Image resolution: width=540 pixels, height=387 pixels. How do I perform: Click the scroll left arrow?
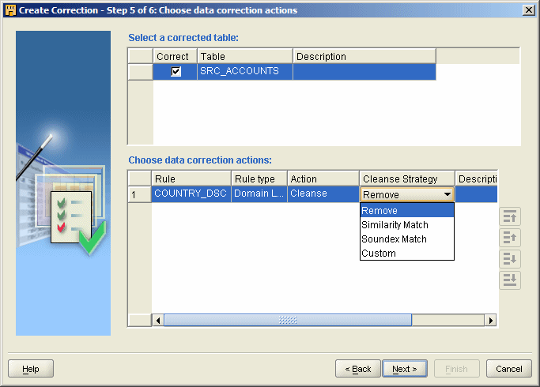click(158, 321)
